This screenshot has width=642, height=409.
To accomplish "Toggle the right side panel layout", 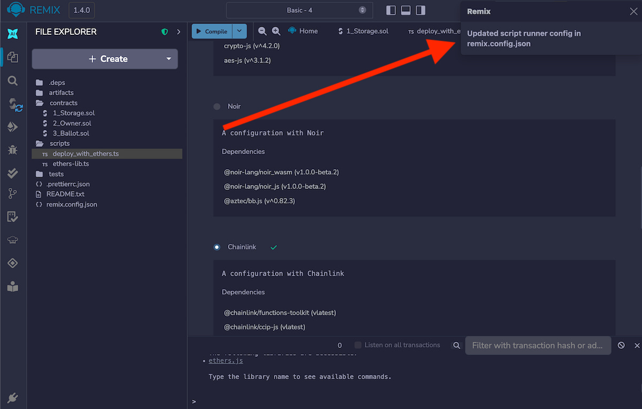I will pos(421,10).
